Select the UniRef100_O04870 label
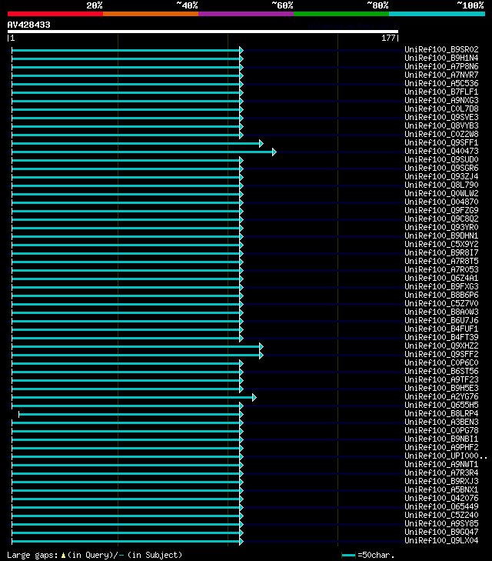This screenshot has width=492, height=561. click(441, 202)
